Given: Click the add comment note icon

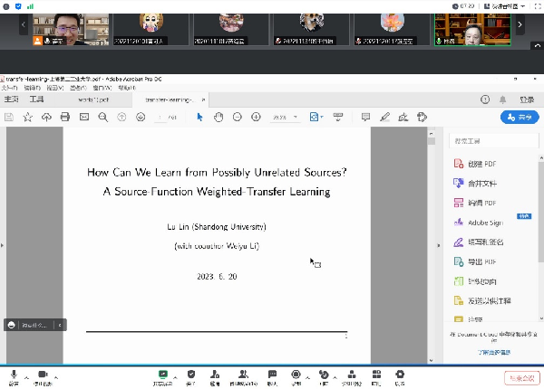Looking at the screenshot, I should tap(365, 117).
